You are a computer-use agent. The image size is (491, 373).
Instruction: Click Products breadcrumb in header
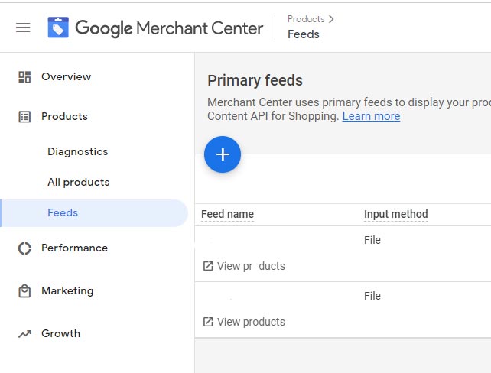306,19
